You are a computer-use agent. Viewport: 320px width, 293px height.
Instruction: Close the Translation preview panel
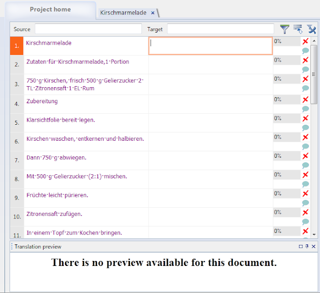coord(313,246)
